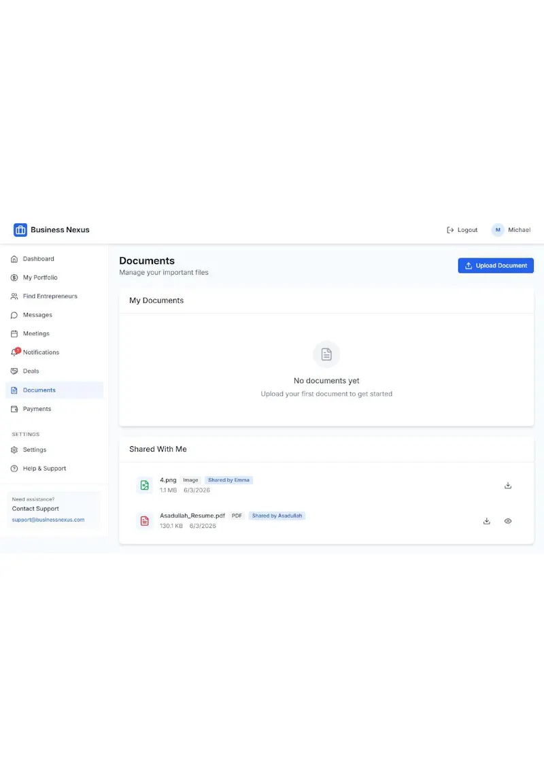
Task: Click the Messages chat bubble icon
Action: tap(14, 315)
